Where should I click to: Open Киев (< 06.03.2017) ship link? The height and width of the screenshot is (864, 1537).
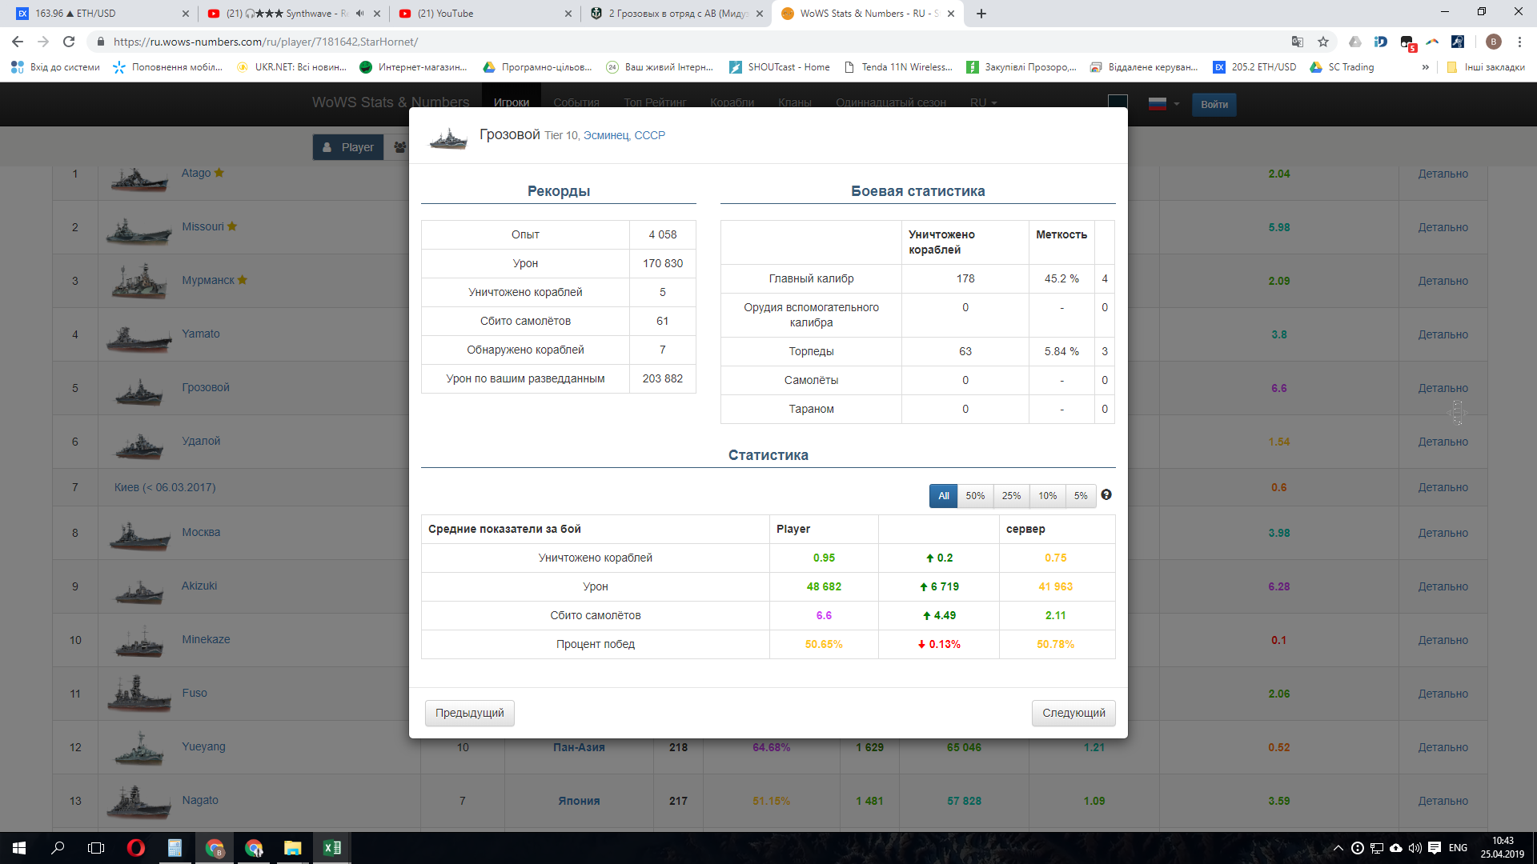(165, 487)
